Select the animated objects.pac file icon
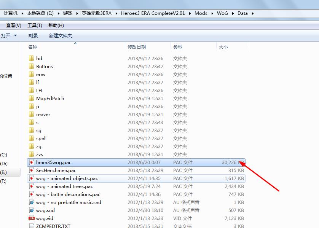Image resolution: width=319 pixels, height=228 pixels. (32, 179)
